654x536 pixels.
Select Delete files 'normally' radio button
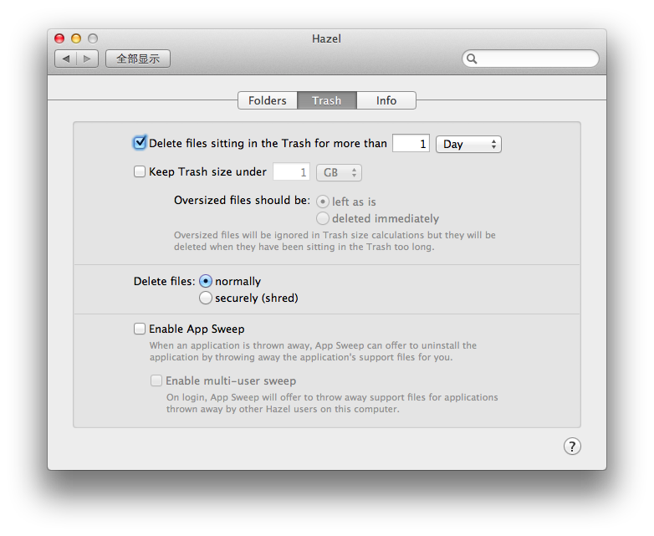pos(205,281)
